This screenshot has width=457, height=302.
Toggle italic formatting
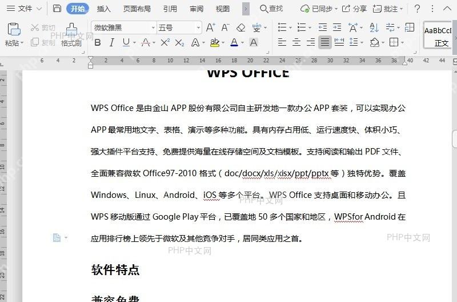[x=111, y=42]
